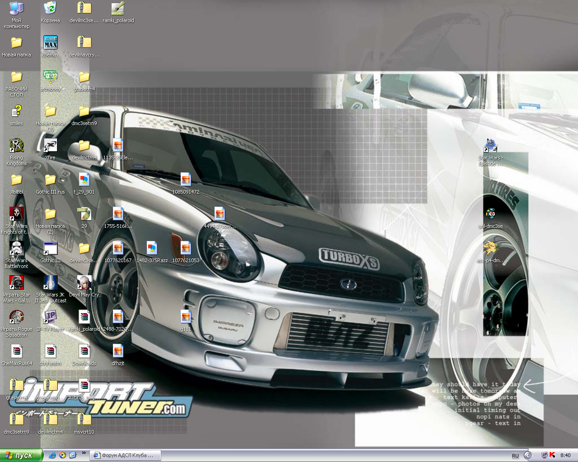The image size is (578, 462).
Task: Click the artmoney desktop icon
Action: [x=50, y=77]
